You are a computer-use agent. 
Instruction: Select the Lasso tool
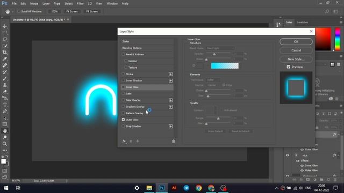tap(5, 39)
